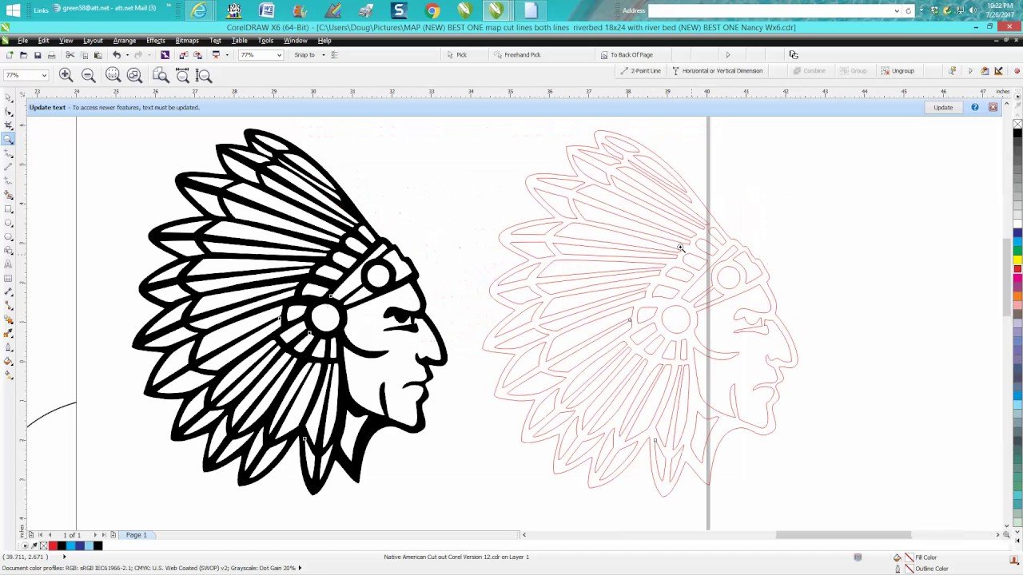The height and width of the screenshot is (575, 1023).
Task: Click the To Back Of Page button
Action: (x=627, y=55)
